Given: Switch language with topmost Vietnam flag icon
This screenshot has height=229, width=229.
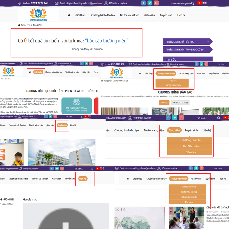Looking at the screenshot, I should coord(199,3).
